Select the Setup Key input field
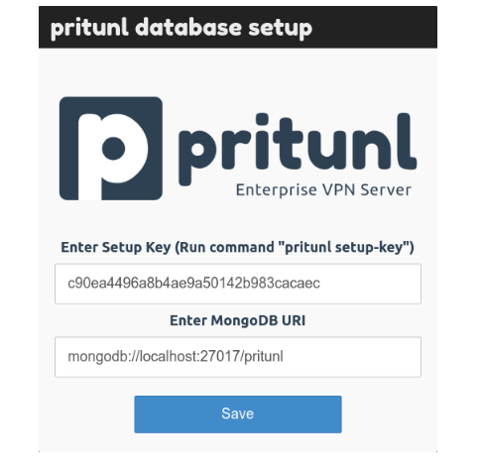The width and height of the screenshot is (484, 472). (x=238, y=284)
